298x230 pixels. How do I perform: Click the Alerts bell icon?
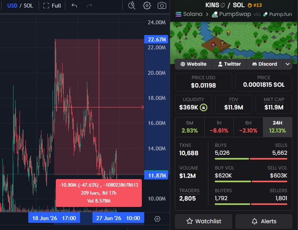click(x=255, y=221)
